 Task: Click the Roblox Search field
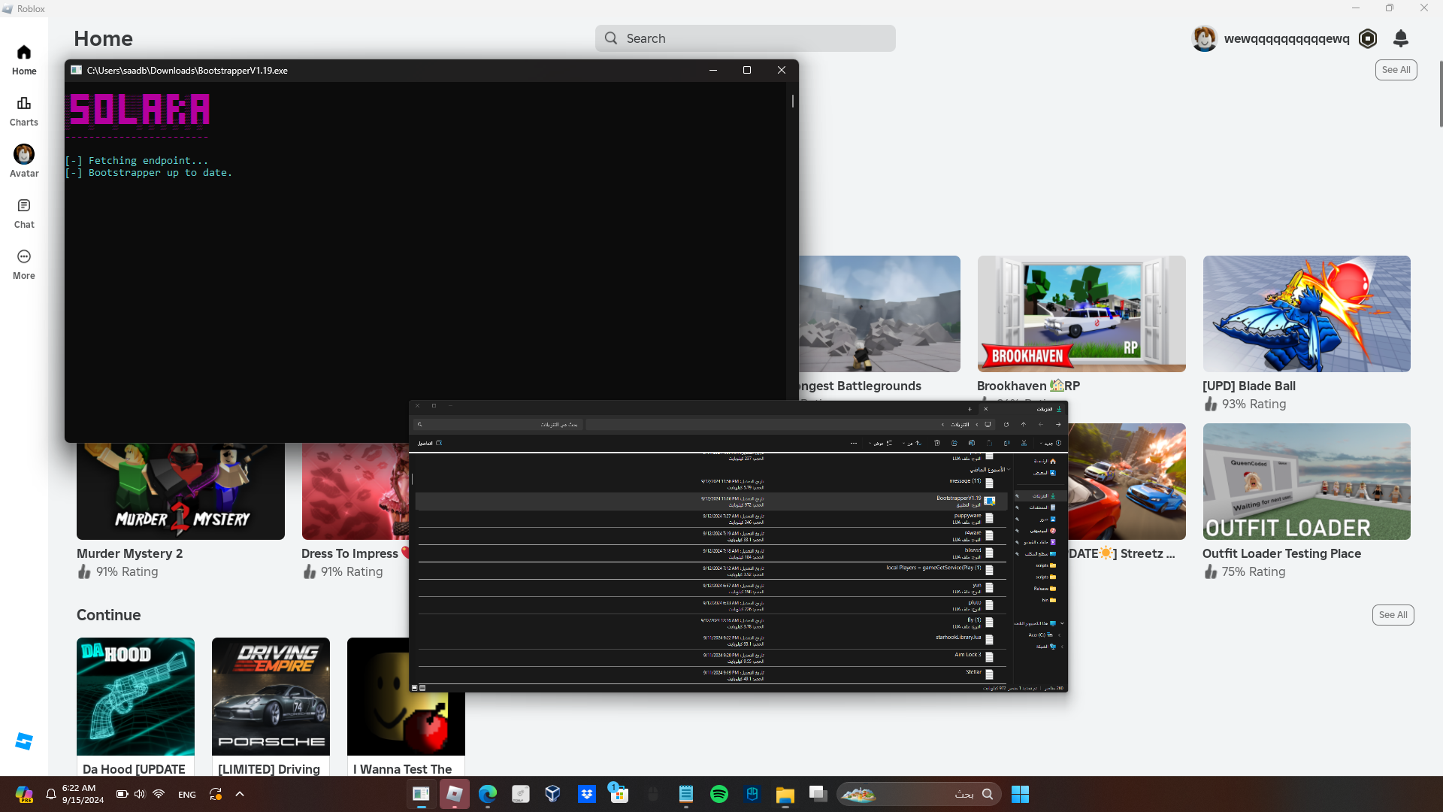coord(746,38)
